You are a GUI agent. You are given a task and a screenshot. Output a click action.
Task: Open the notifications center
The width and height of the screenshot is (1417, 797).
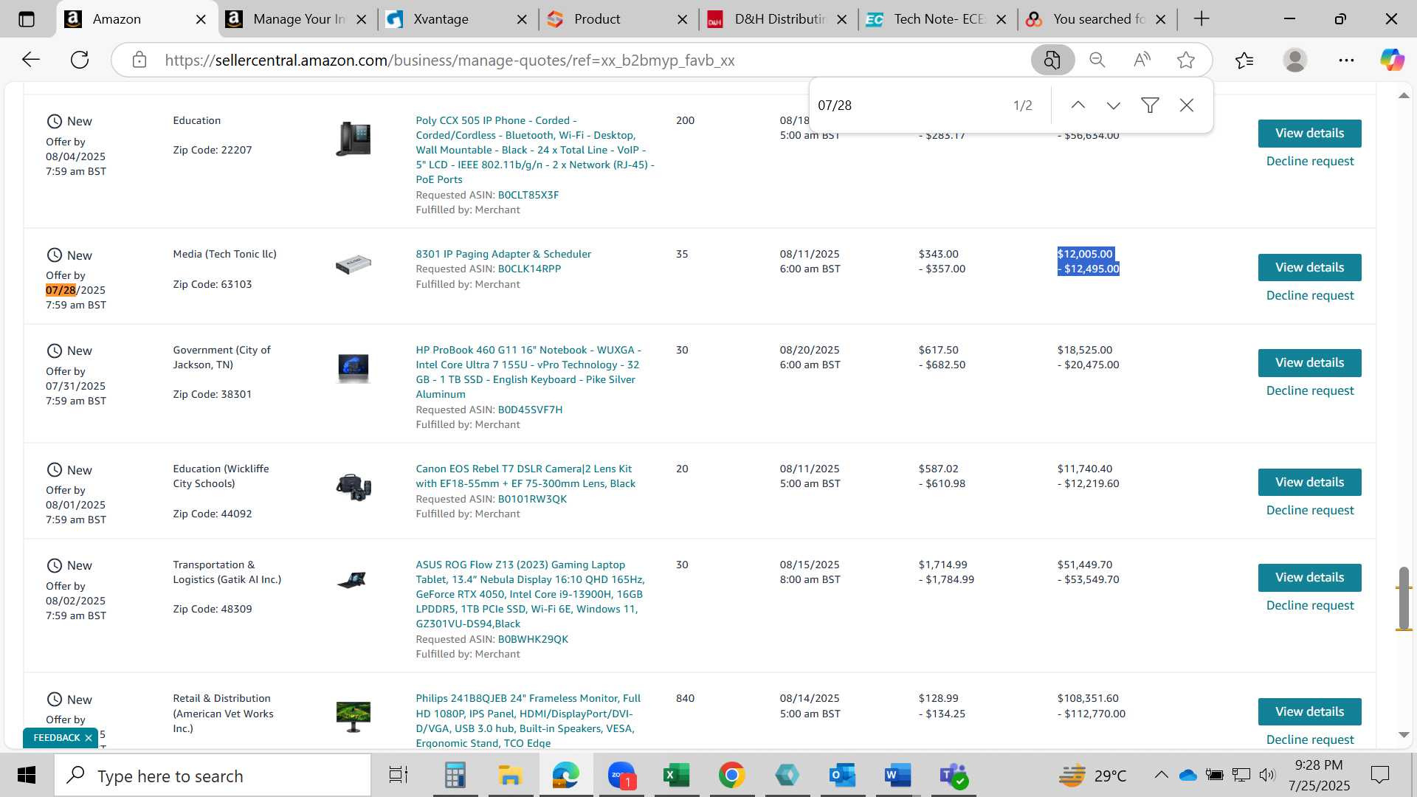1380,775
